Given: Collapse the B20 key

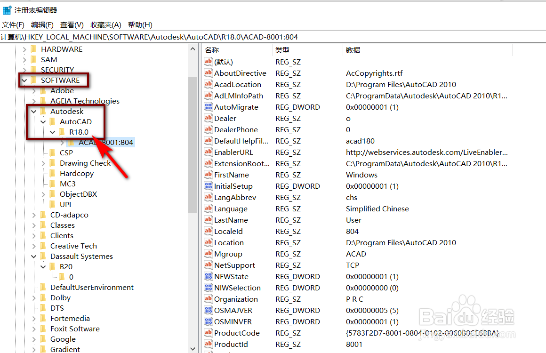Looking at the screenshot, I should [x=43, y=267].
